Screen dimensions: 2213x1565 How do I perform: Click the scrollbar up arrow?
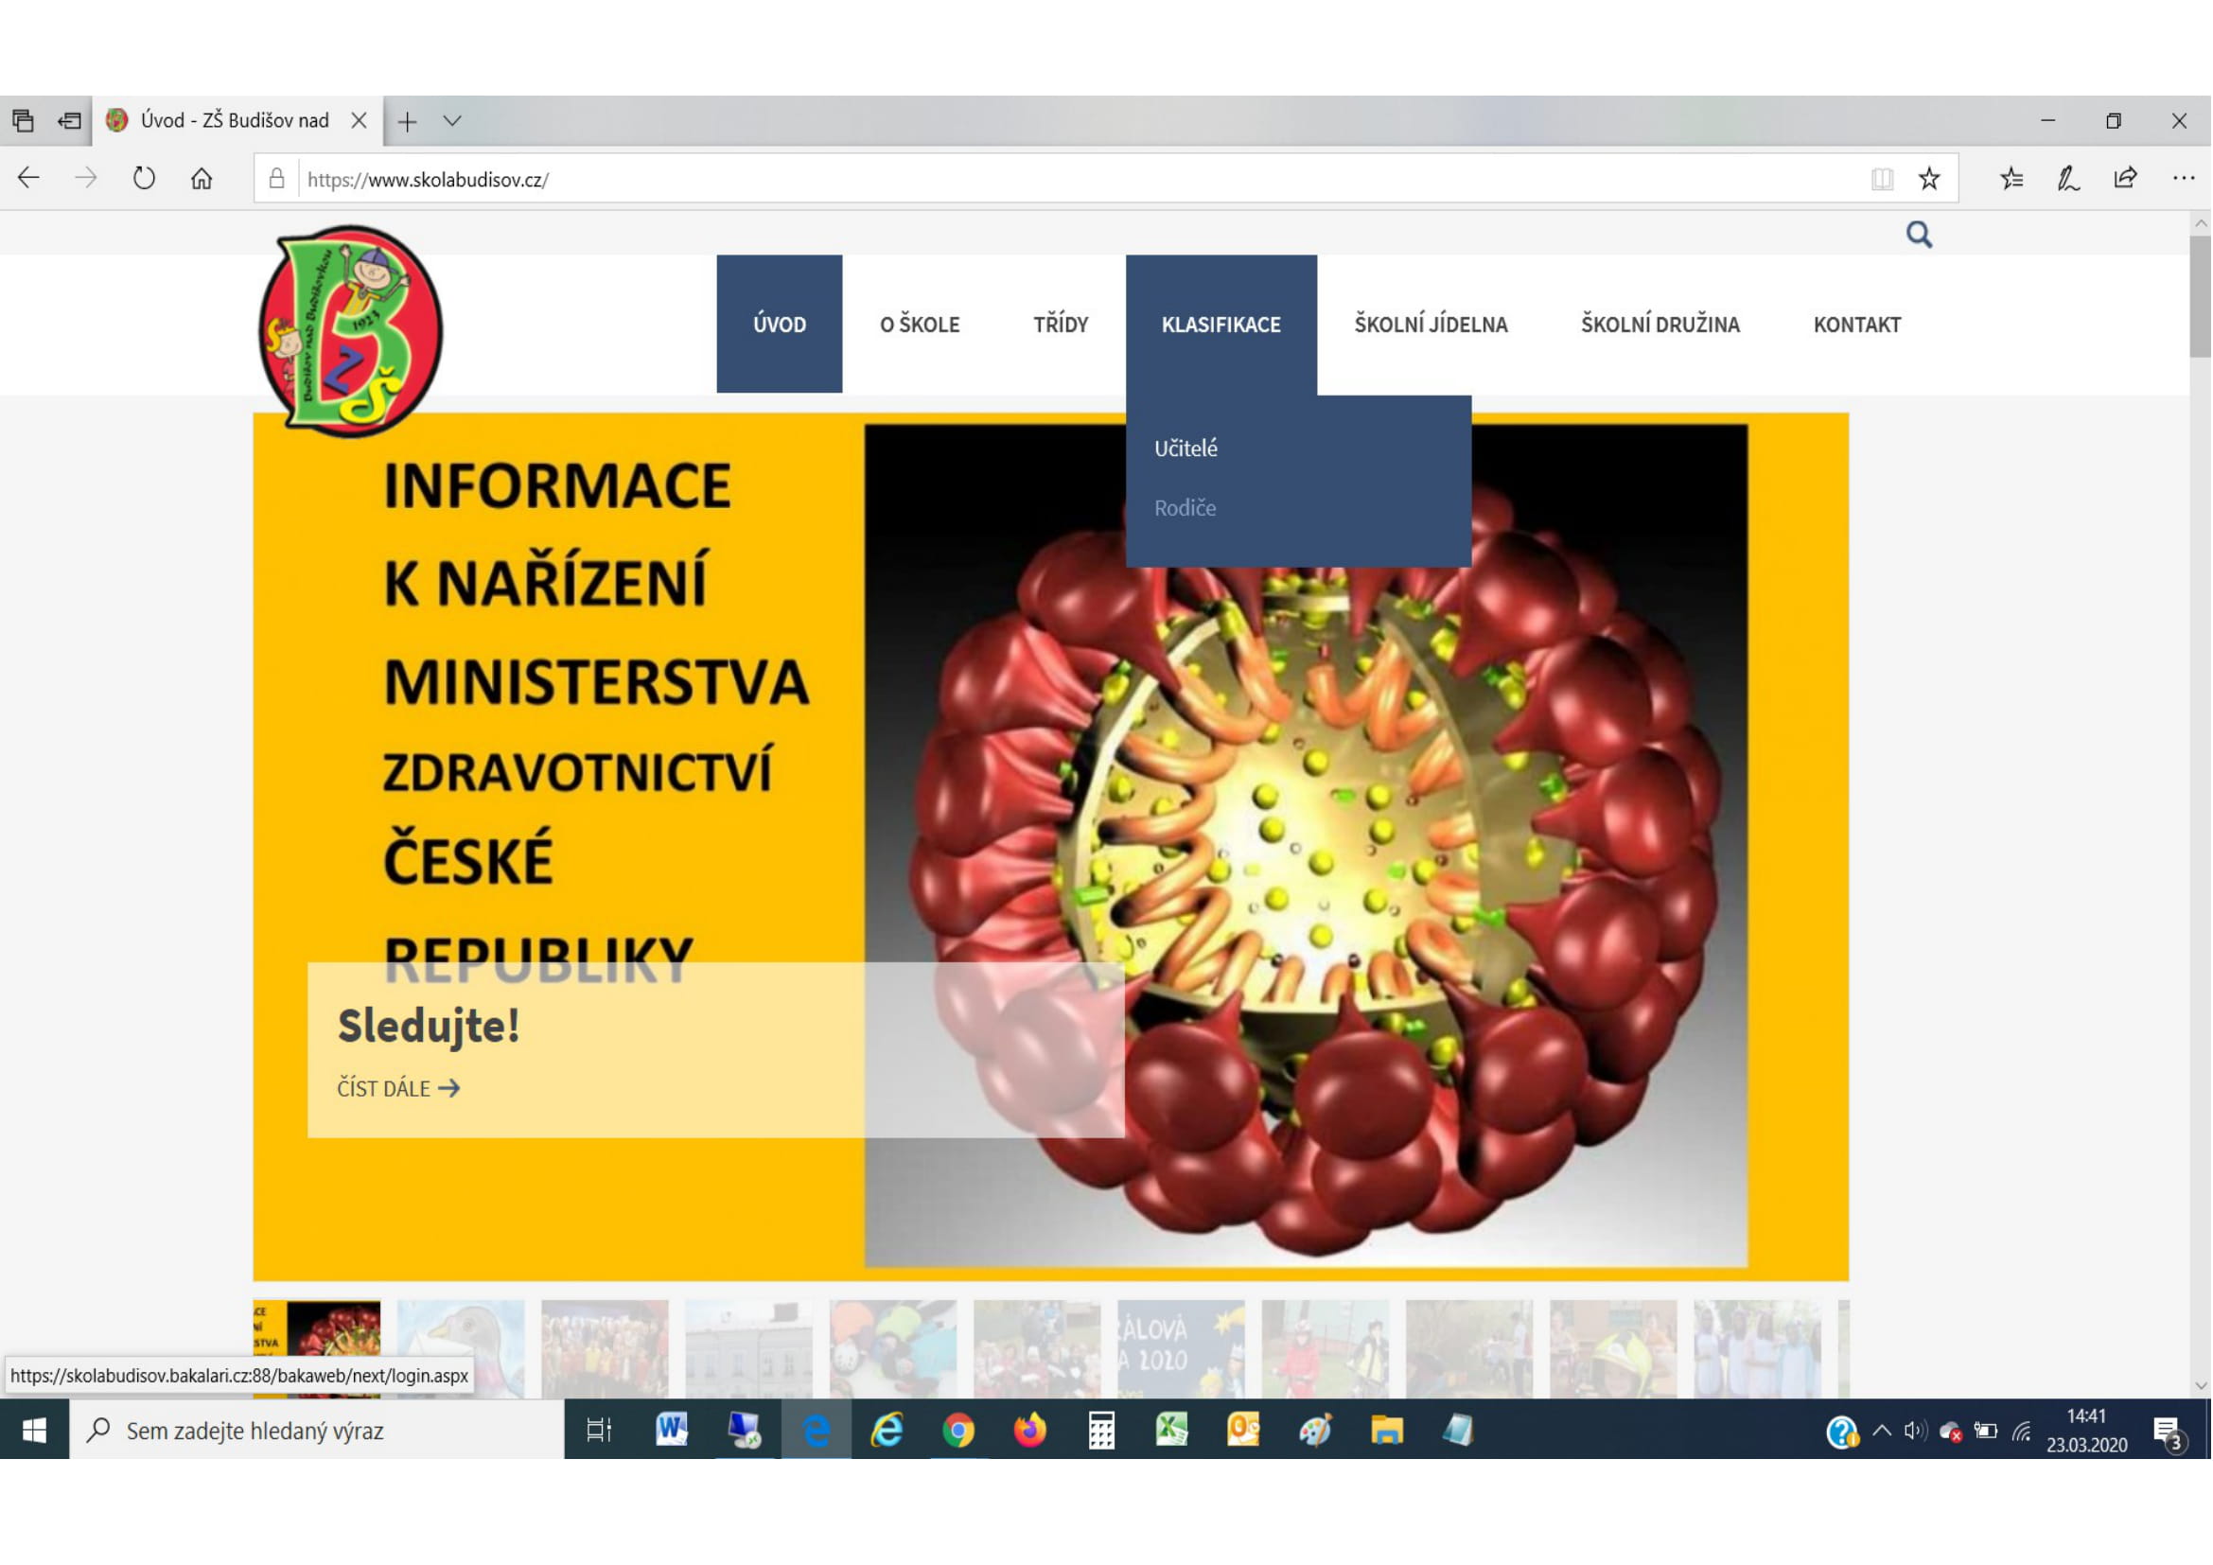coord(2201,222)
